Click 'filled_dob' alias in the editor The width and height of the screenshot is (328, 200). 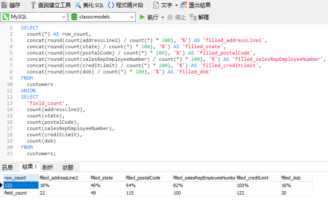pyautogui.click(x=194, y=72)
